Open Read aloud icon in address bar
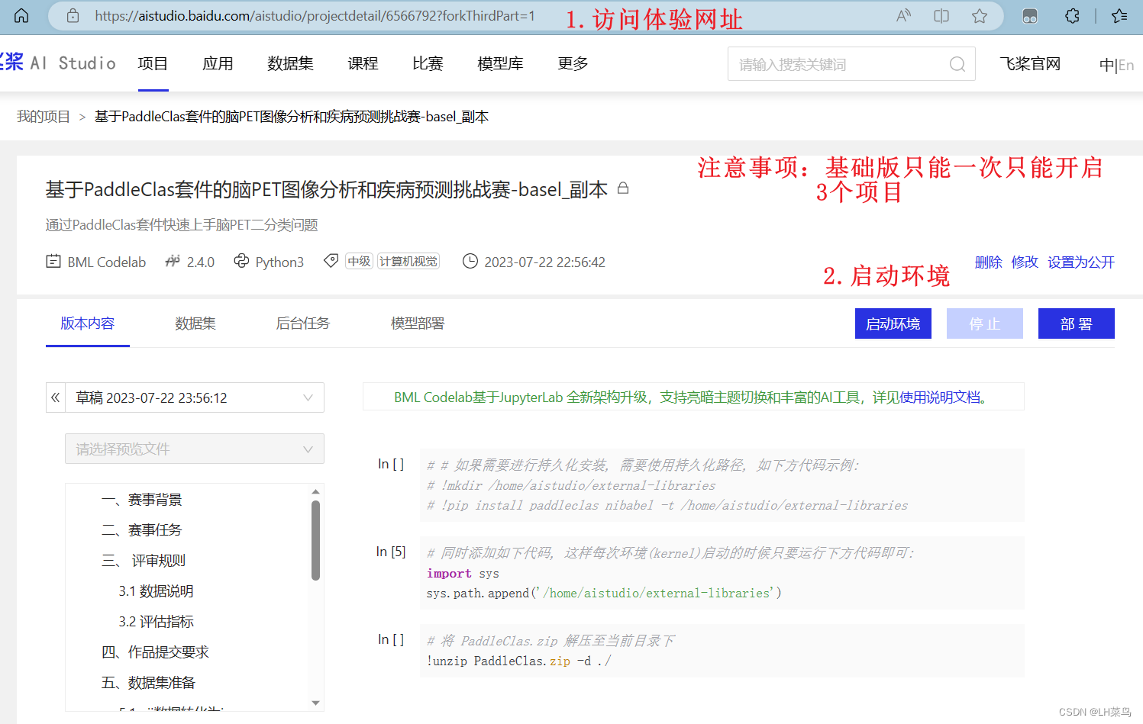This screenshot has height=724, width=1143. tap(904, 16)
